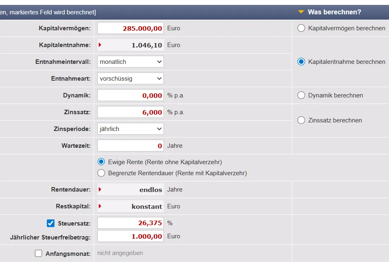Switch to Begrenzte Rentendauer option
The width and height of the screenshot is (389, 262).
coord(101,173)
